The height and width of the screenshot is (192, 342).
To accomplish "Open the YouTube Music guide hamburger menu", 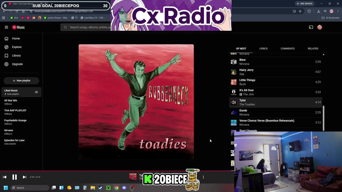I will [6, 27].
